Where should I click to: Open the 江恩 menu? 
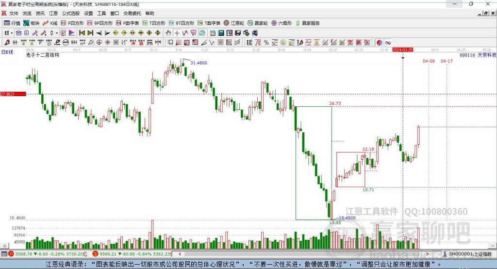click(53, 13)
